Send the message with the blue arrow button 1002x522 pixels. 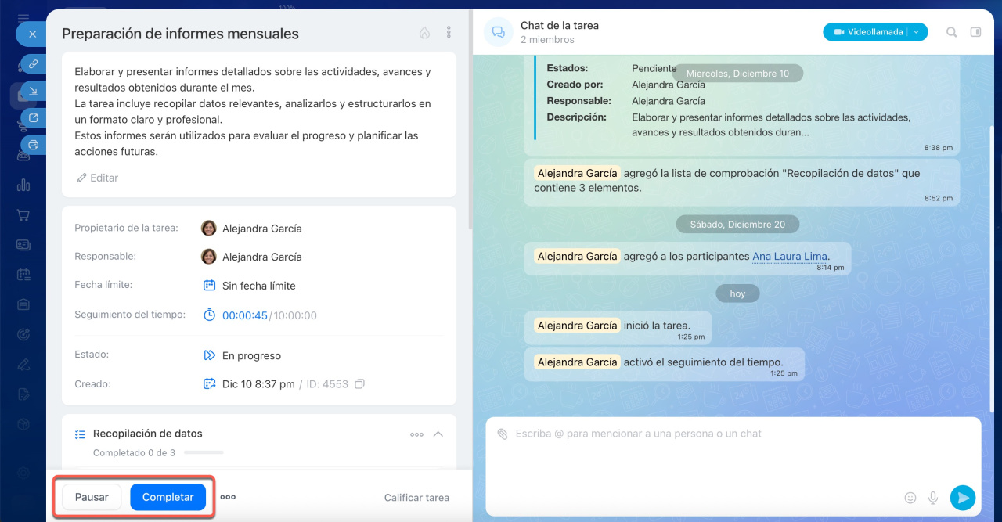coord(962,498)
